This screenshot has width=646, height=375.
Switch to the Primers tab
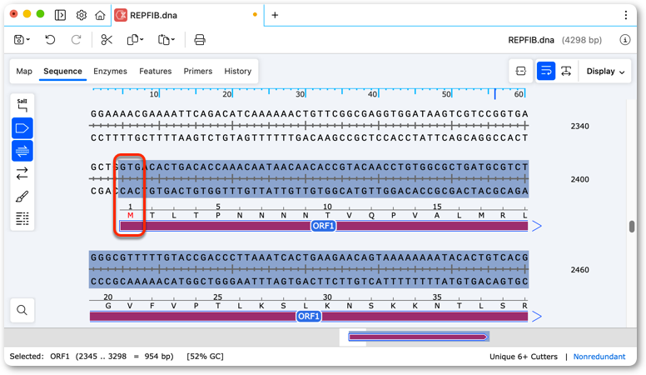click(198, 72)
